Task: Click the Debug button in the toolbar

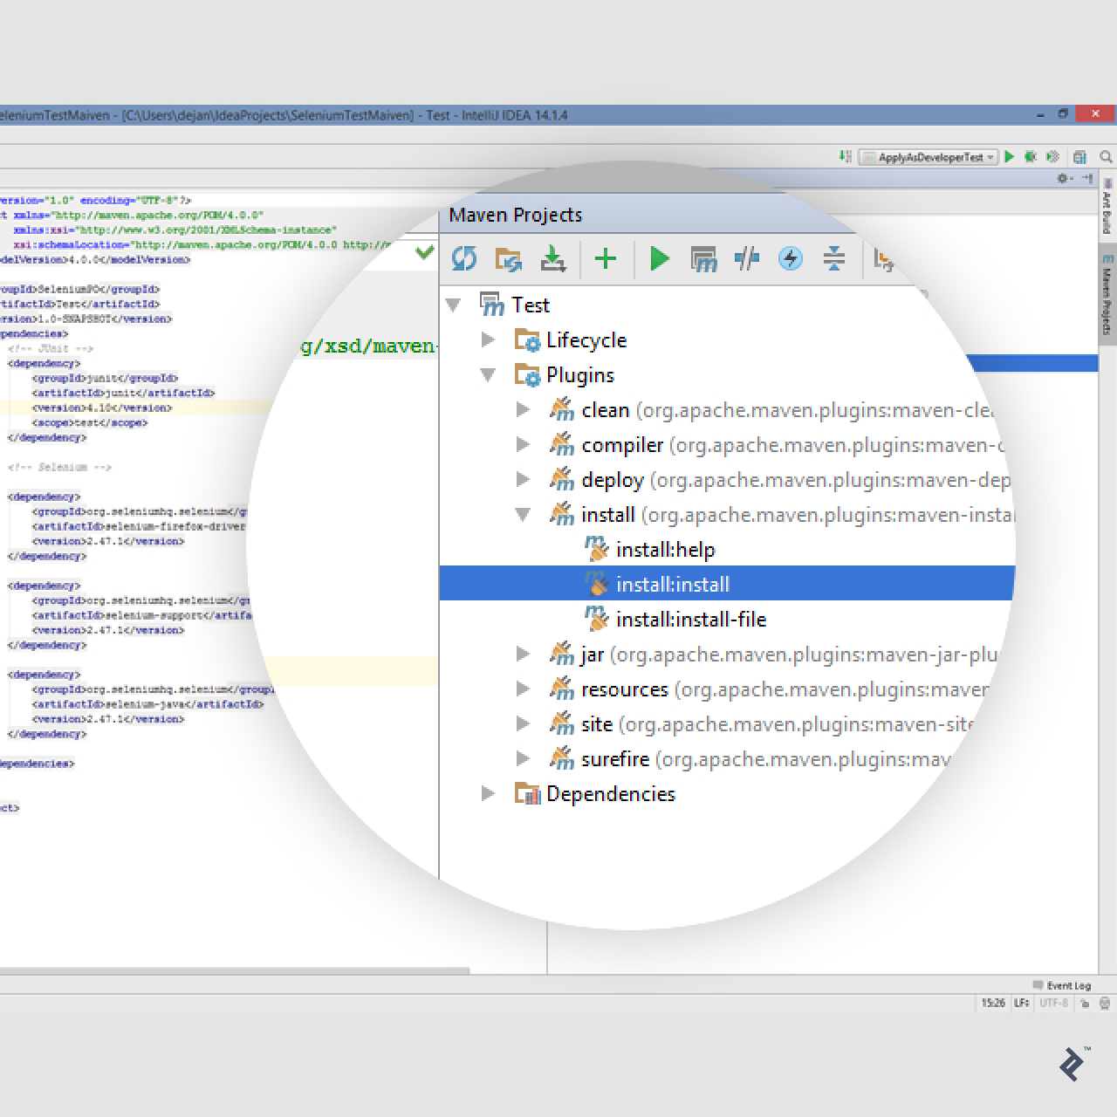Action: click(x=1031, y=155)
